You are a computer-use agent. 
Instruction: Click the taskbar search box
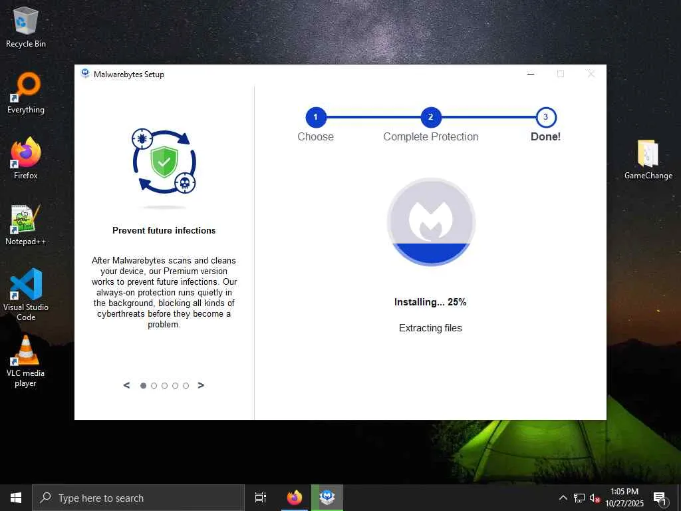click(138, 498)
